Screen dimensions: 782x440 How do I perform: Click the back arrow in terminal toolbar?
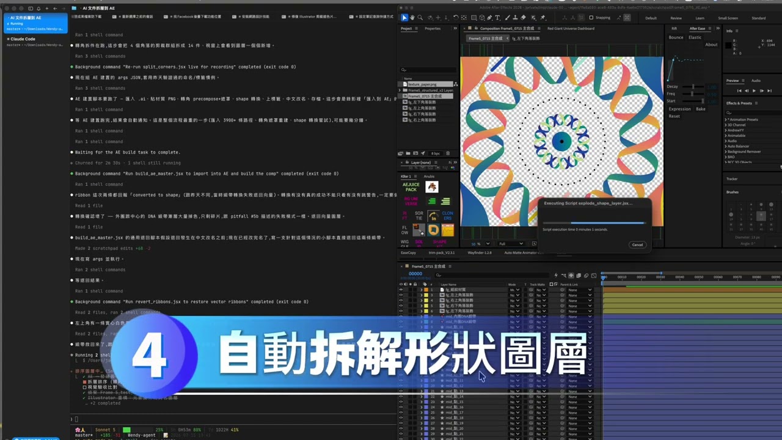55,9
